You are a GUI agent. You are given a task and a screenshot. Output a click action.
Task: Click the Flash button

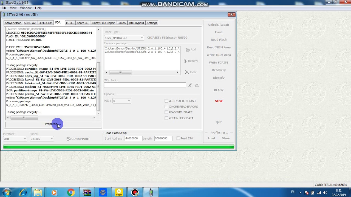pos(219,32)
